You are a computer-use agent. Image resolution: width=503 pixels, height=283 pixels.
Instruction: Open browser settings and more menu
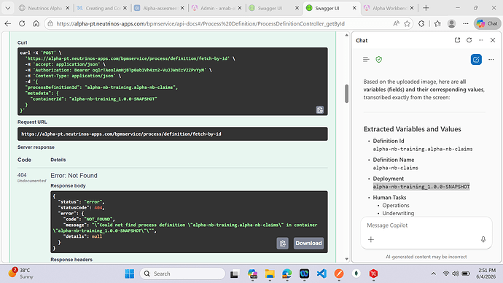pyautogui.click(x=466, y=23)
